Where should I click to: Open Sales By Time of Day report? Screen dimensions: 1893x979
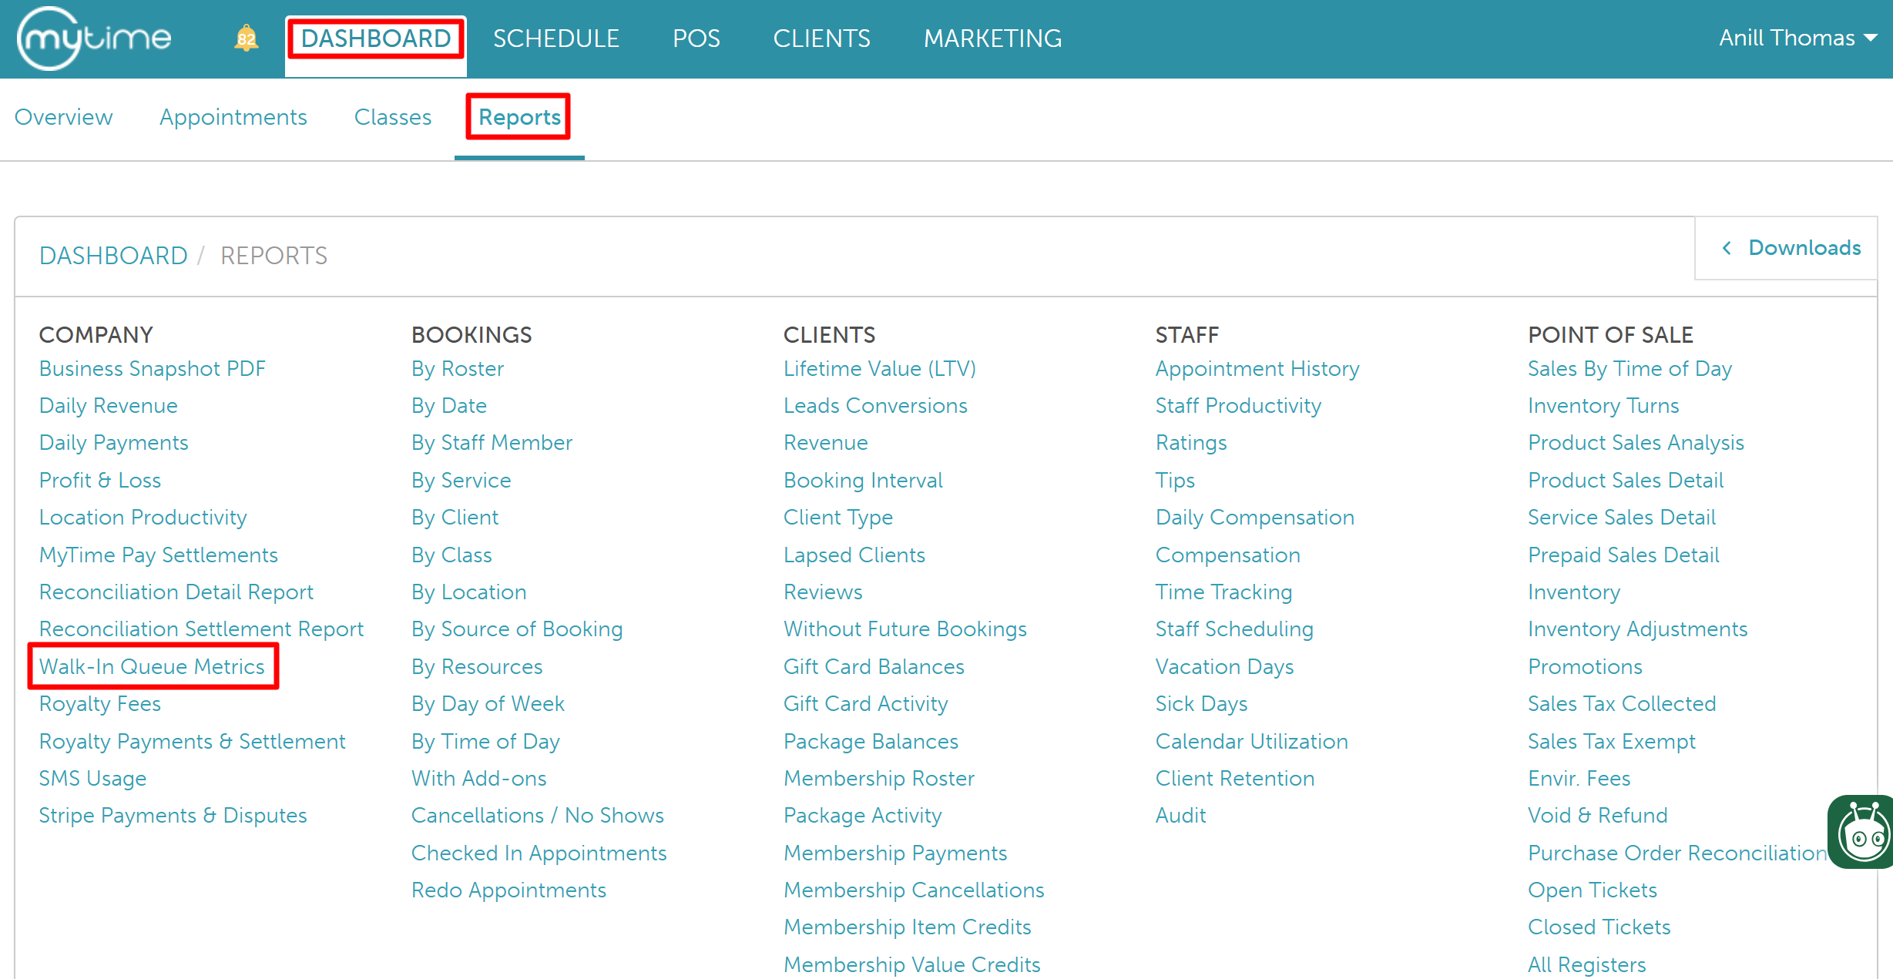(x=1630, y=369)
